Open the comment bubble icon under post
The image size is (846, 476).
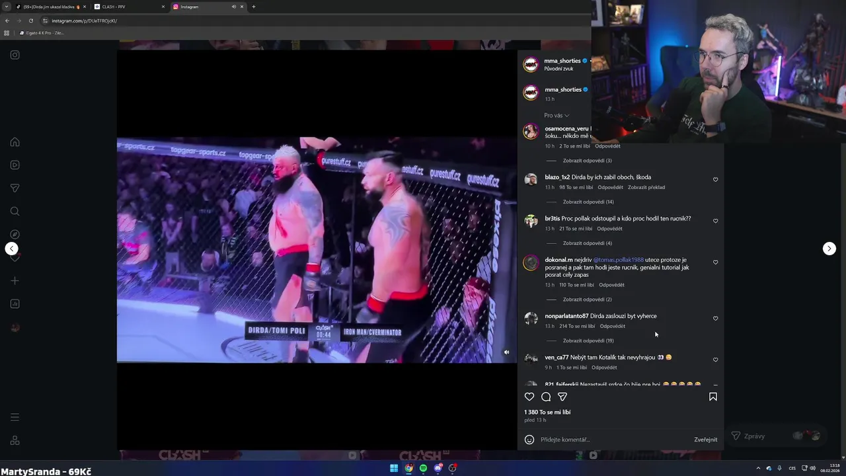click(x=546, y=397)
